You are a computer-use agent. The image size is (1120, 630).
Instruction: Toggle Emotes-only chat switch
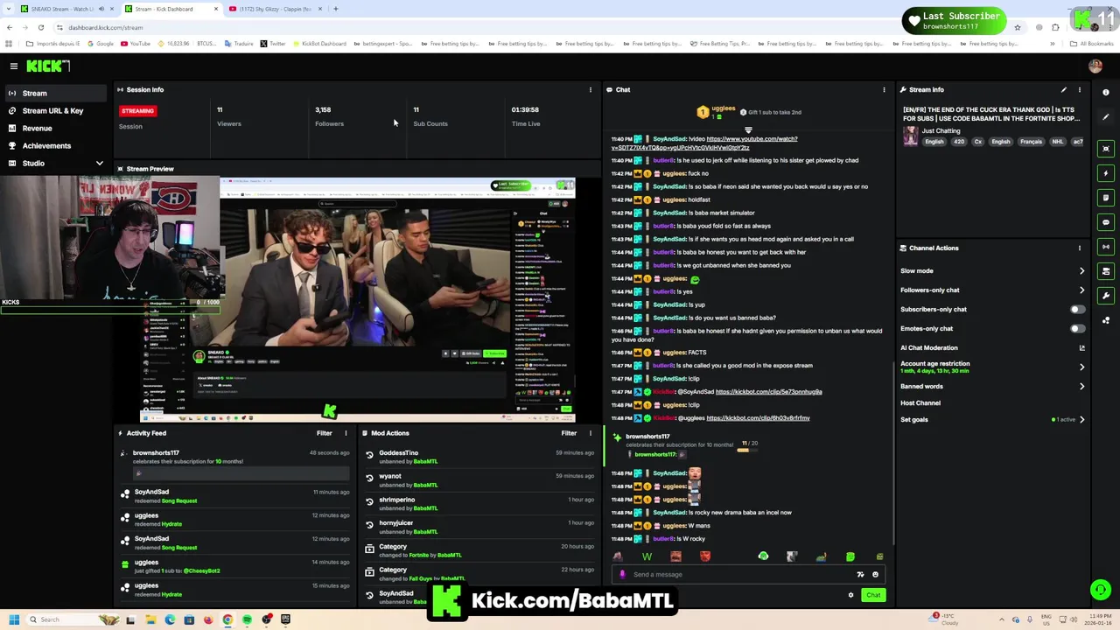pos(1077,328)
